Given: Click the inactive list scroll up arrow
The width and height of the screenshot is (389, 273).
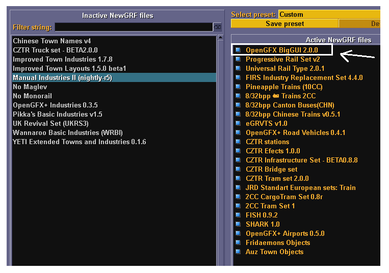Looking at the screenshot, I should (x=220, y=37).
